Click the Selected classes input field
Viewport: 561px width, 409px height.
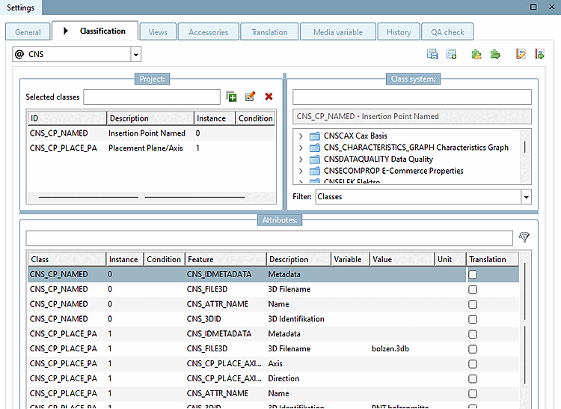point(152,97)
